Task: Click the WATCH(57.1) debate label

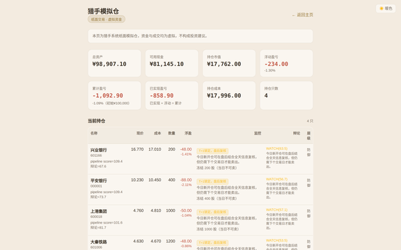Action: click(276, 210)
